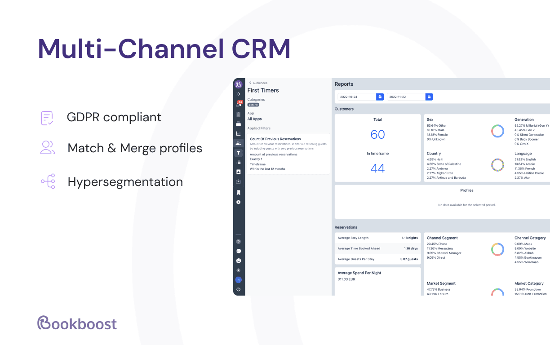
Task: Open the user avatar in sidebar
Action: click(x=239, y=280)
